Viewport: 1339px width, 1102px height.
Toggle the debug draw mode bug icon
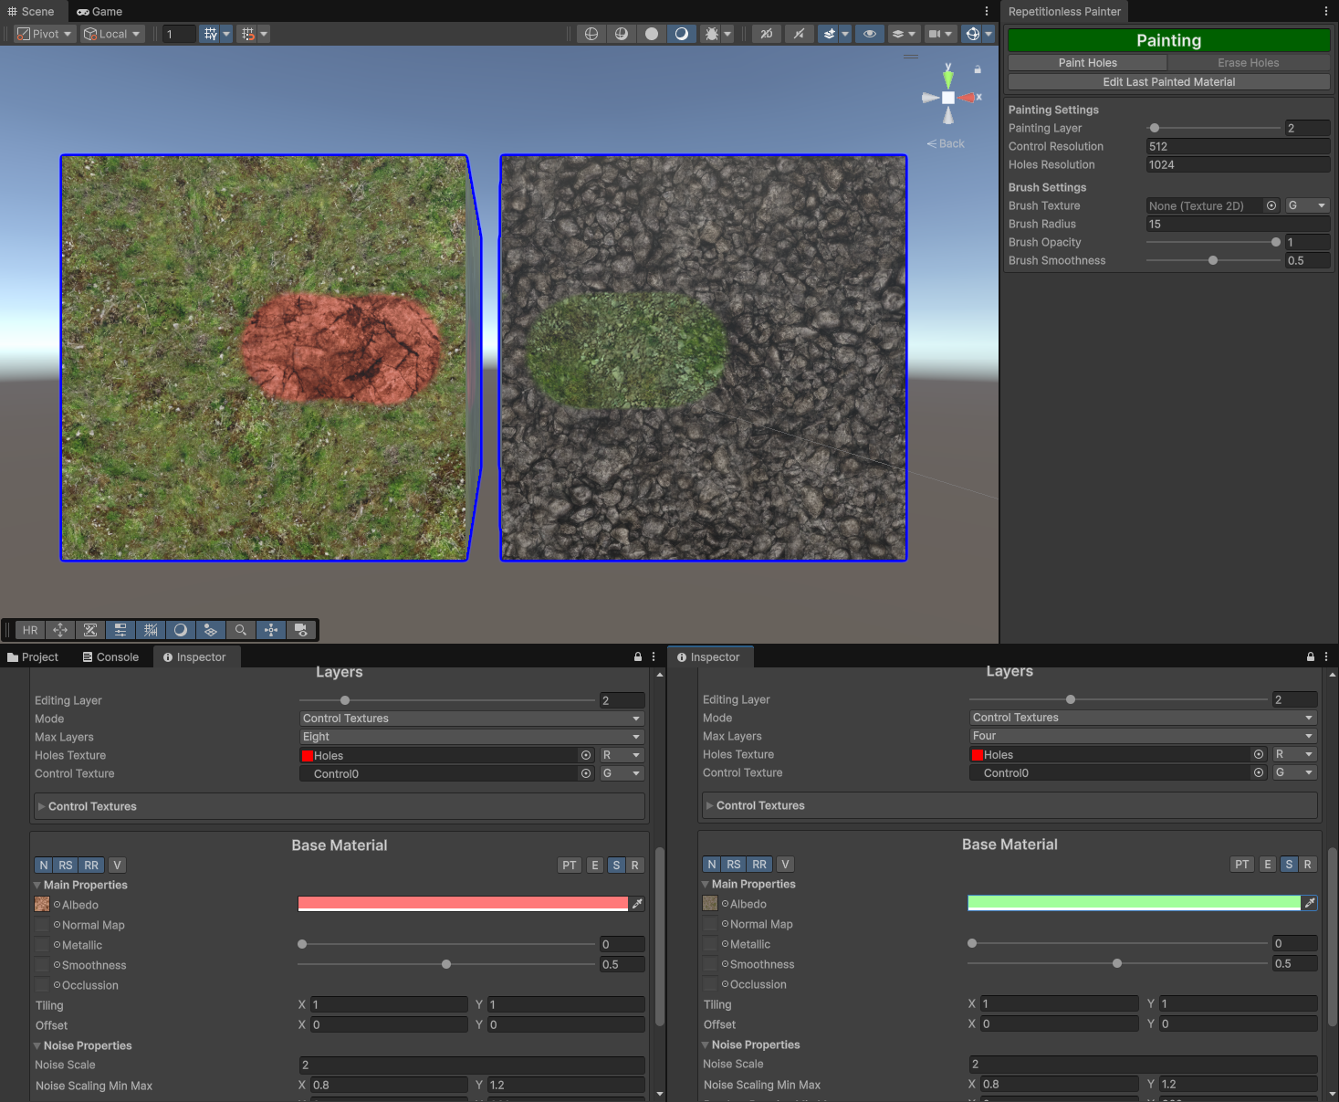pos(712,34)
